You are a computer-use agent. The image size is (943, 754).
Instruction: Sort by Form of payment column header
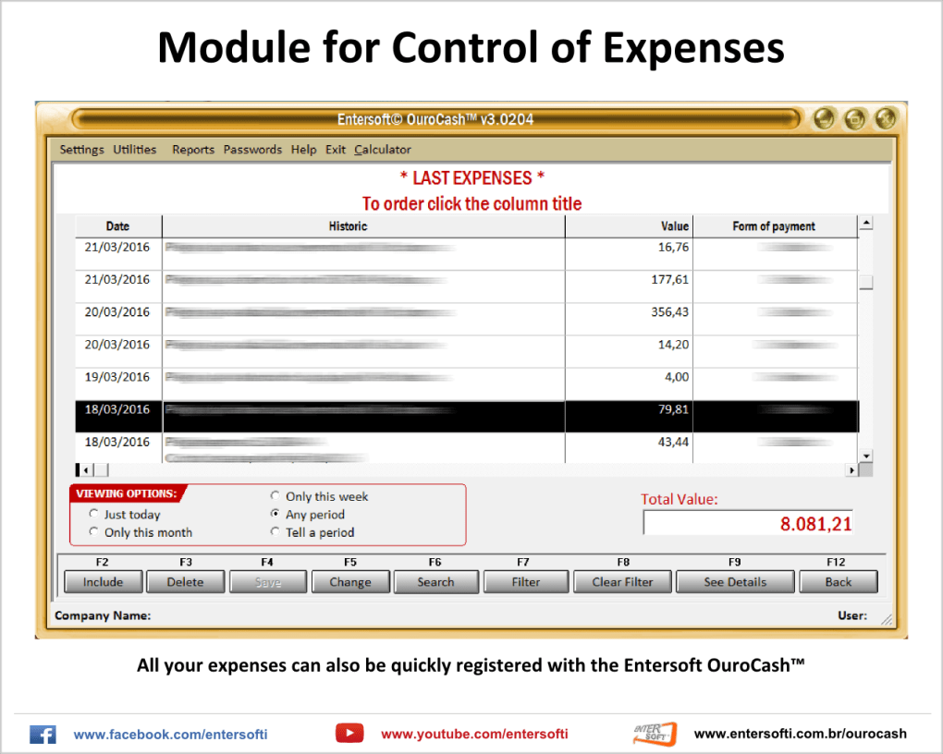(774, 226)
